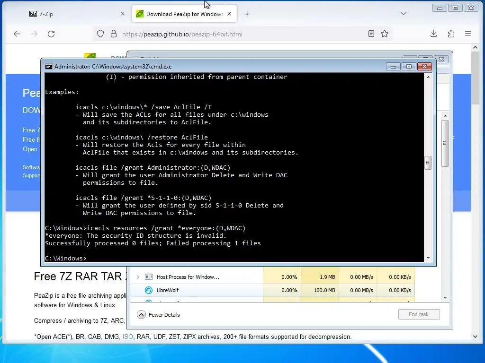
Task: Click the browser page scrollbar down arrow
Action: point(475,337)
